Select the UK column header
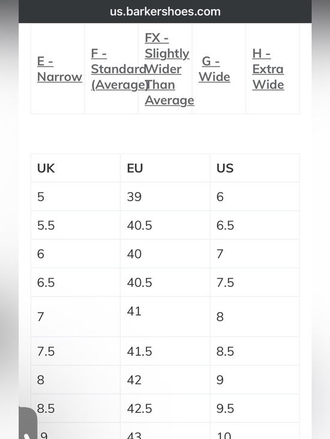The width and height of the screenshot is (330, 439). click(76, 168)
